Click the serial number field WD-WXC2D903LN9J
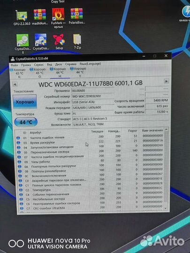 [x=93, y=97]
